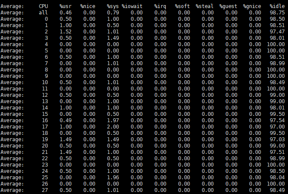Viewport: 288px width, 194px height.
Task: Click the 98.01 %idle value of CPU 3
Action: [x=277, y=38]
